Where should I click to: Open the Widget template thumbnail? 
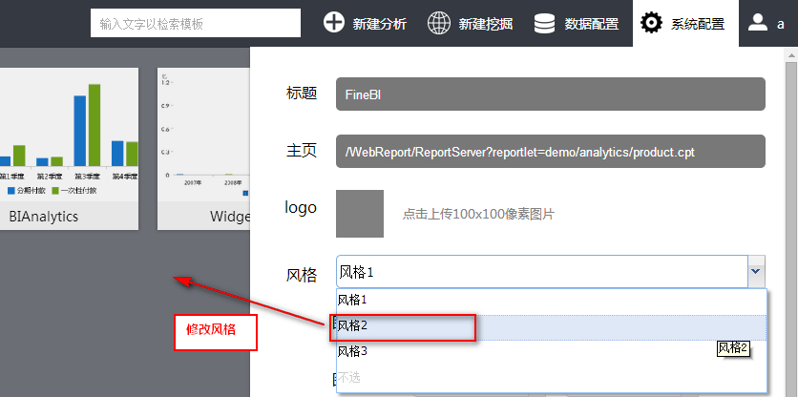(x=202, y=143)
